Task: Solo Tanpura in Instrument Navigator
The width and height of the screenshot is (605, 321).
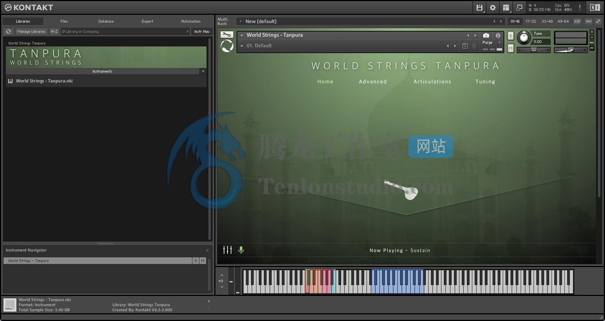Action: [x=196, y=260]
